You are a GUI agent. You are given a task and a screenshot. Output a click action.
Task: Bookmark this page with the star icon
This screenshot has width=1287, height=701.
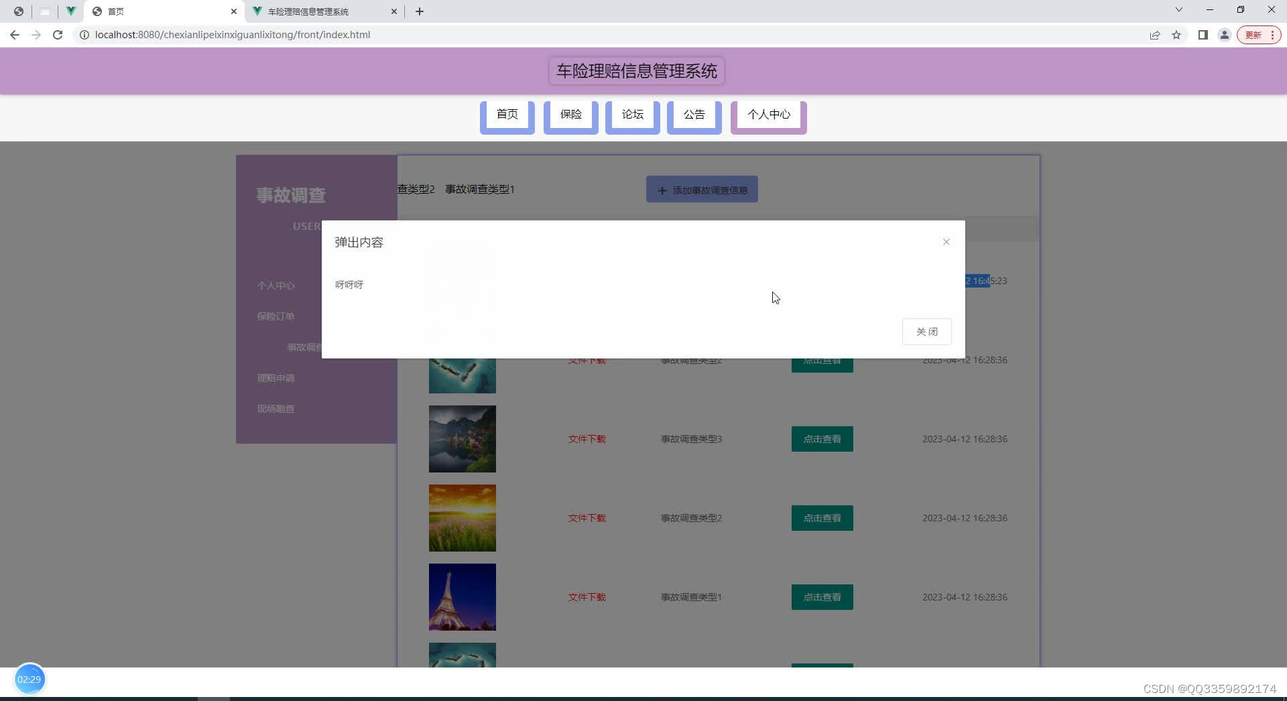[1176, 35]
